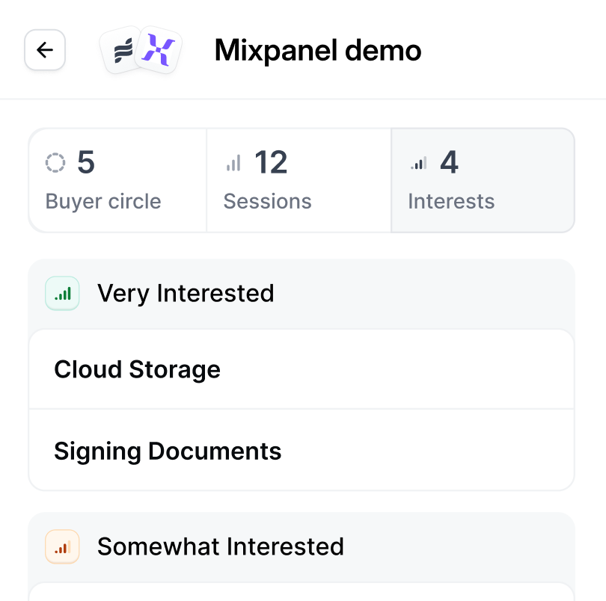Click the purple X-shaped Mixpanel logo
This screenshot has width=606, height=601.
tap(159, 51)
